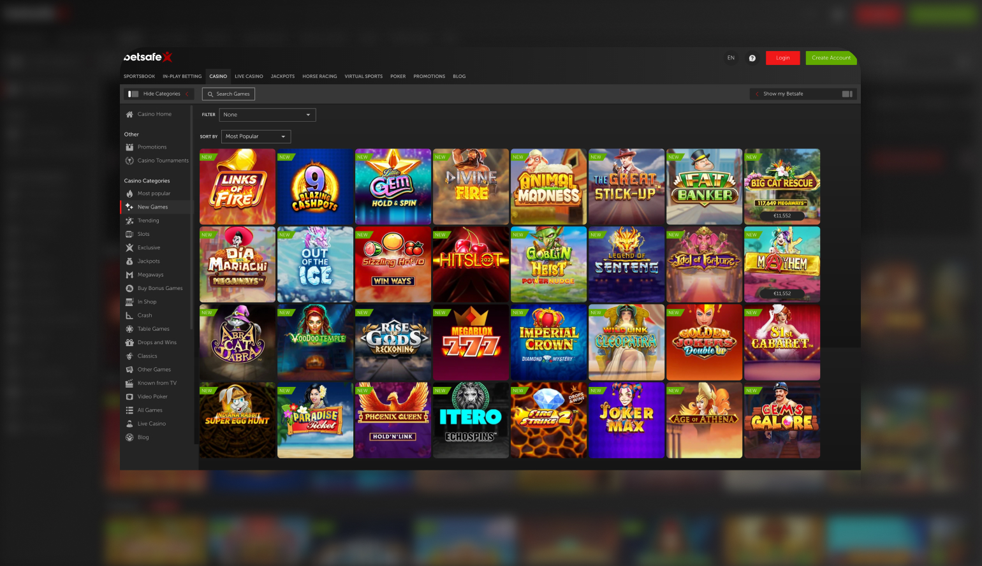Open the Abra Cat Dabra game
The width and height of the screenshot is (982, 566).
[237, 342]
